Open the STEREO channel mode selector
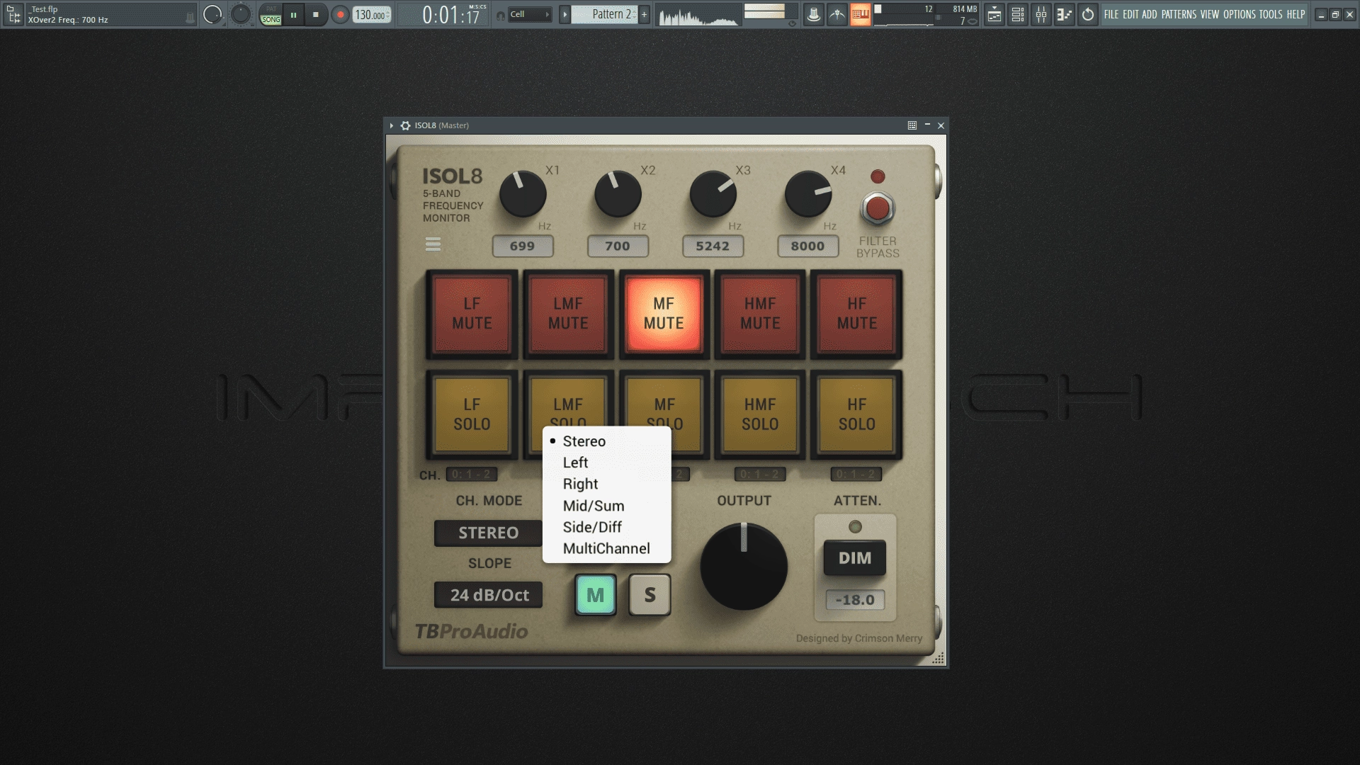Viewport: 1360px width, 765px height. pyautogui.click(x=488, y=533)
